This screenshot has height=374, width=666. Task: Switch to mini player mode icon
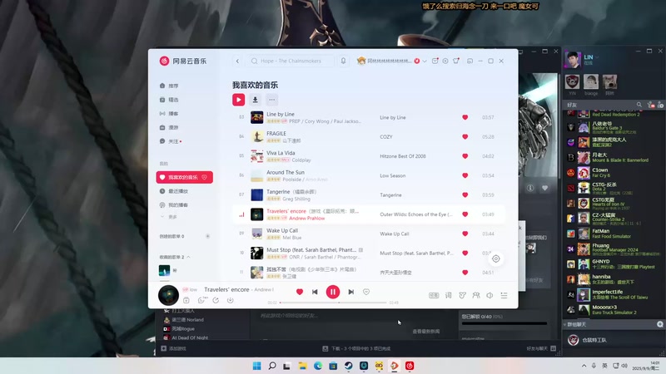coord(470,61)
